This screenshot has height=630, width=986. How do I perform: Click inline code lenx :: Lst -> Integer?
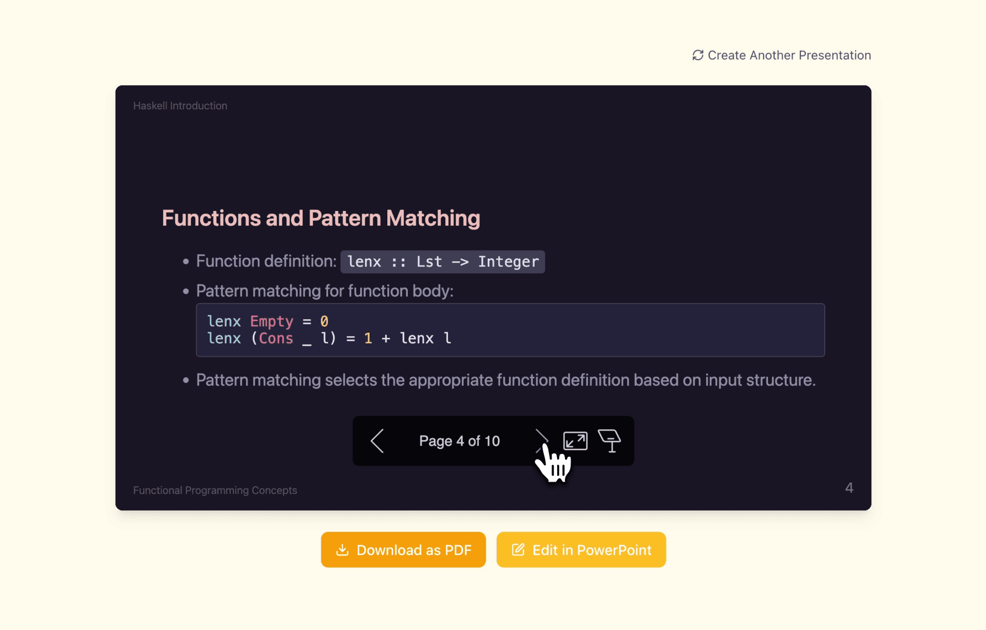pos(443,262)
